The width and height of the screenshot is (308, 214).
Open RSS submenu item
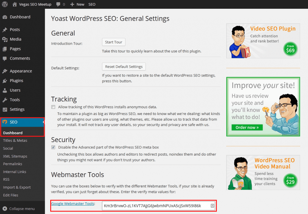click(6, 179)
